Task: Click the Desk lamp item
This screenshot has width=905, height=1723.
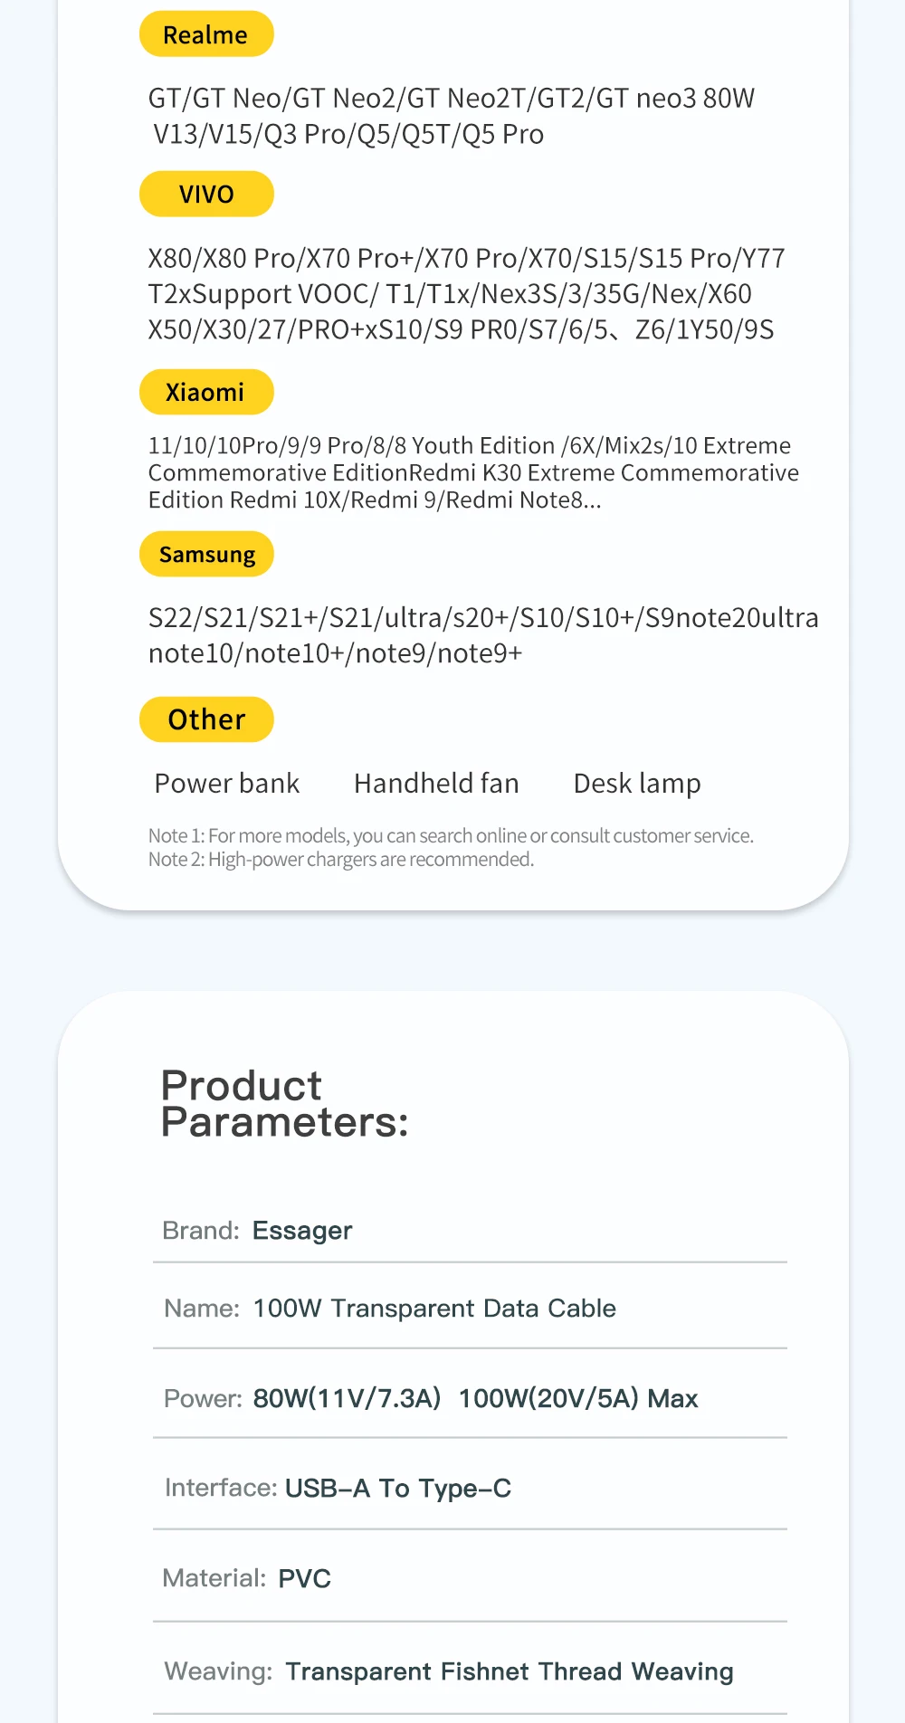Action: click(x=637, y=784)
